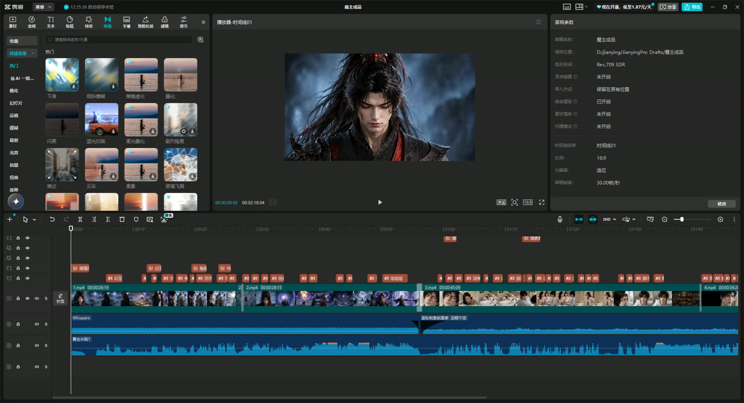The image size is (744, 403).
Task: Open the filter icon beside transition search
Action: pos(201,39)
